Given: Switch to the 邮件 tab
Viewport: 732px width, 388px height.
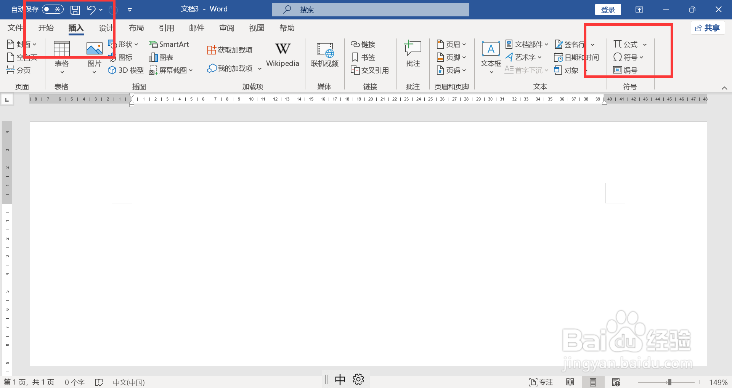Looking at the screenshot, I should [x=197, y=28].
